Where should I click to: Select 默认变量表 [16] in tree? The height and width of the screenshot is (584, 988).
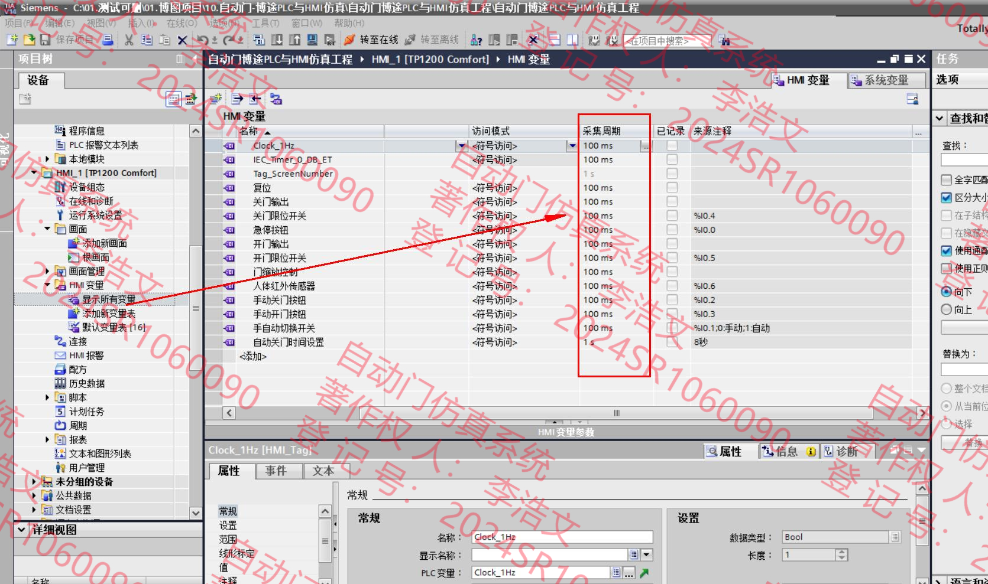click(114, 327)
